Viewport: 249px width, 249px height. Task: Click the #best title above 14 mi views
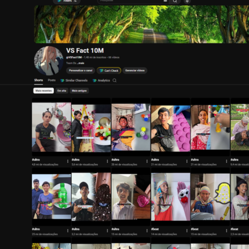click(155, 229)
